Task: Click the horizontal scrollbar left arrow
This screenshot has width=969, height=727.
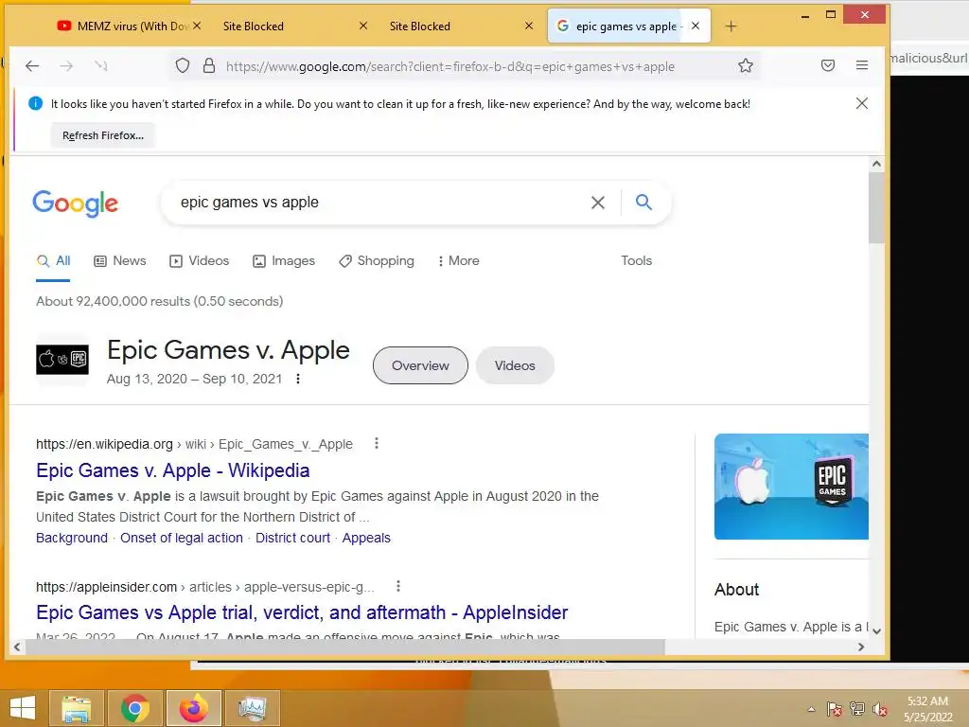Action: click(x=17, y=647)
